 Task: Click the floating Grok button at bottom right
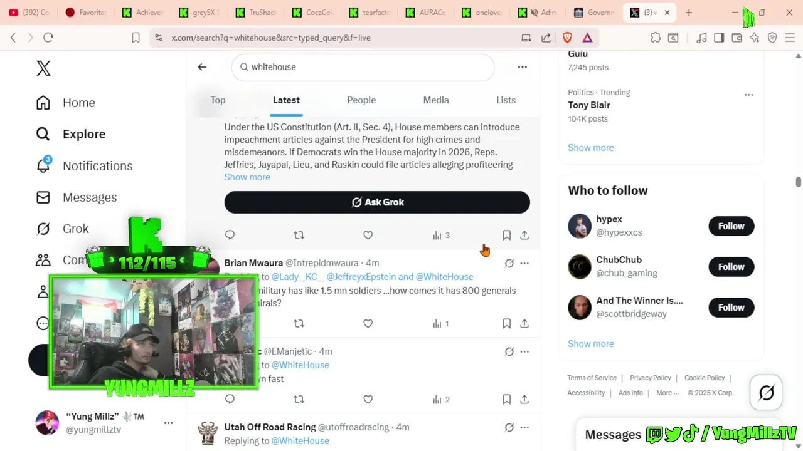766,393
